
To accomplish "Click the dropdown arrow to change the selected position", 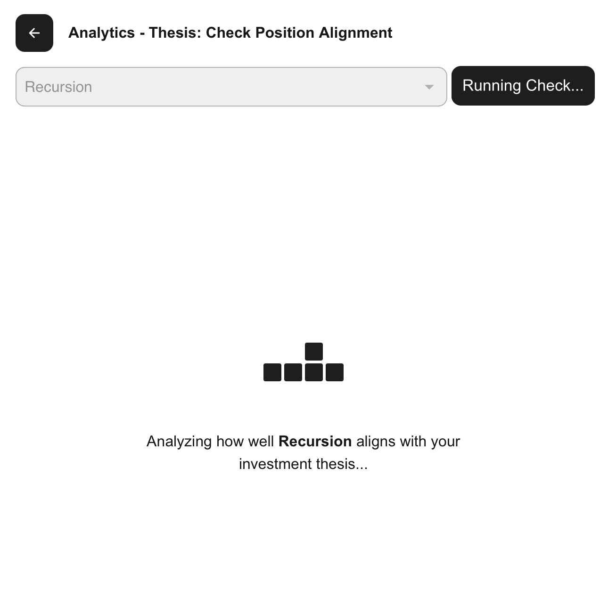I will tap(429, 86).
